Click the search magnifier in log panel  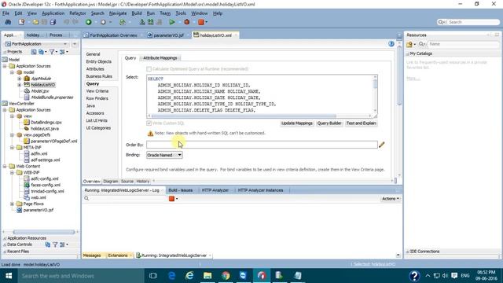(86, 199)
